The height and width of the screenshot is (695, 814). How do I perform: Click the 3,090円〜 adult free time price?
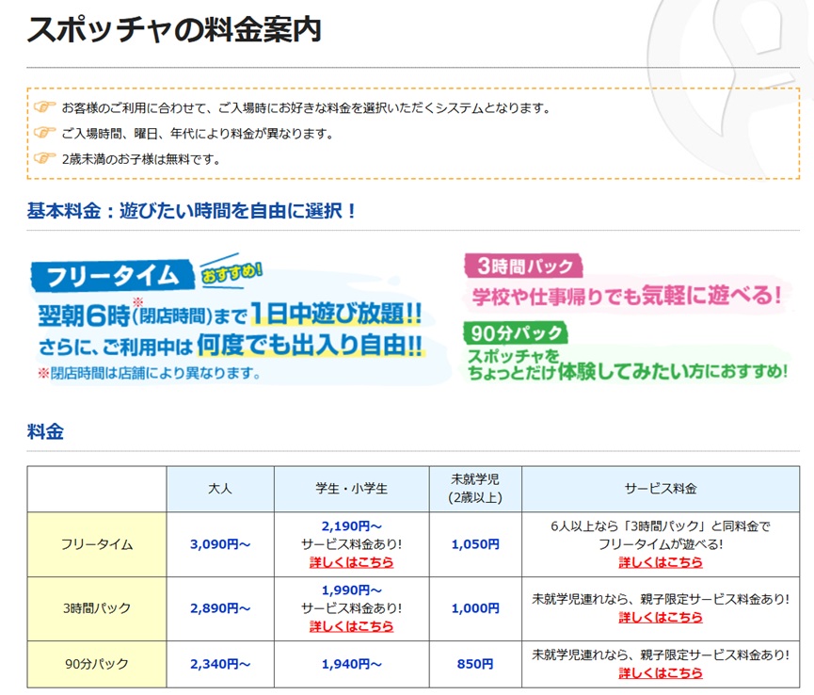click(x=219, y=544)
